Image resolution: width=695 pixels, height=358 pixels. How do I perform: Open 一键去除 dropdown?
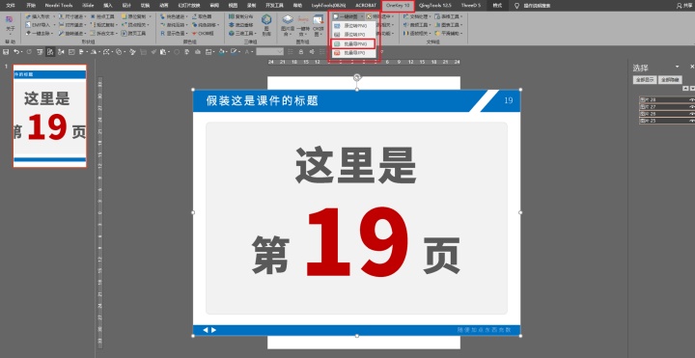[40, 33]
